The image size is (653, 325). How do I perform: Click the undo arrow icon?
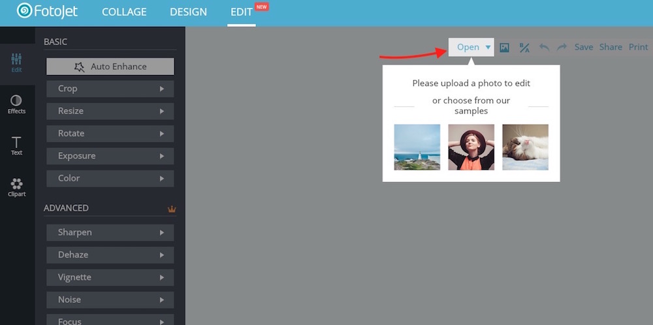coord(543,47)
